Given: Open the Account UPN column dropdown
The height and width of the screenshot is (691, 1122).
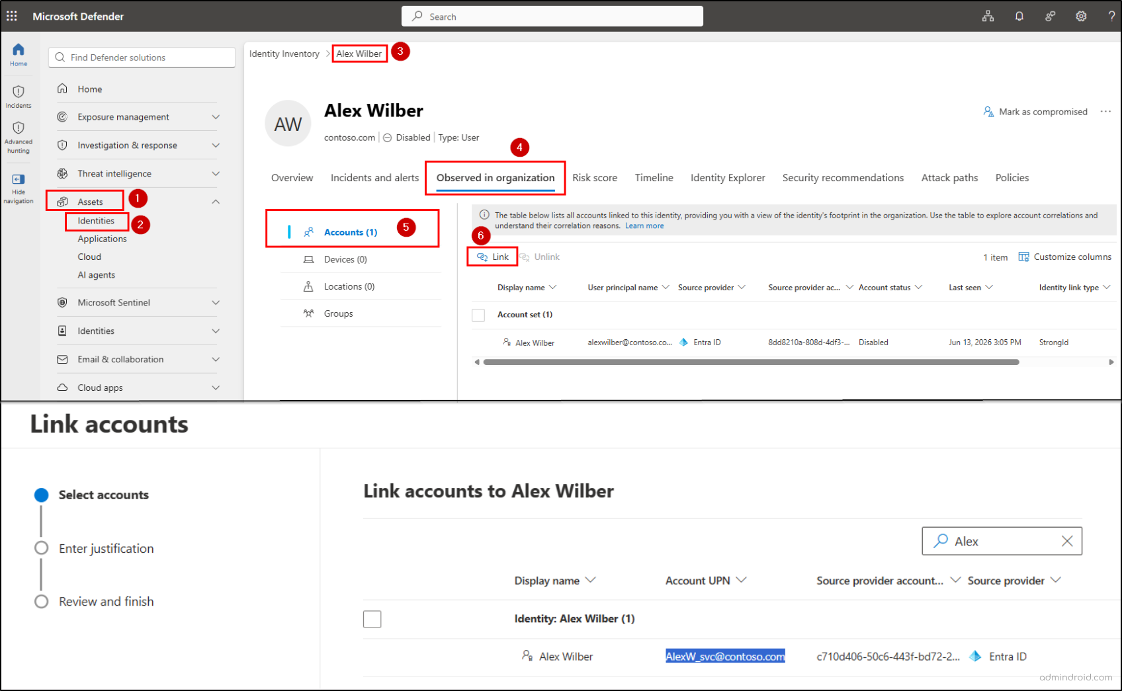Looking at the screenshot, I should pos(742,581).
